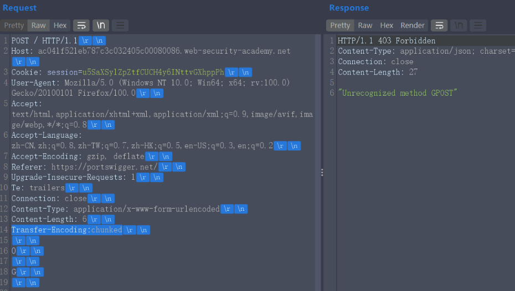Screen dimensions: 515x291
Task: Click the panel divider handle dots
Action: pyautogui.click(x=322, y=173)
